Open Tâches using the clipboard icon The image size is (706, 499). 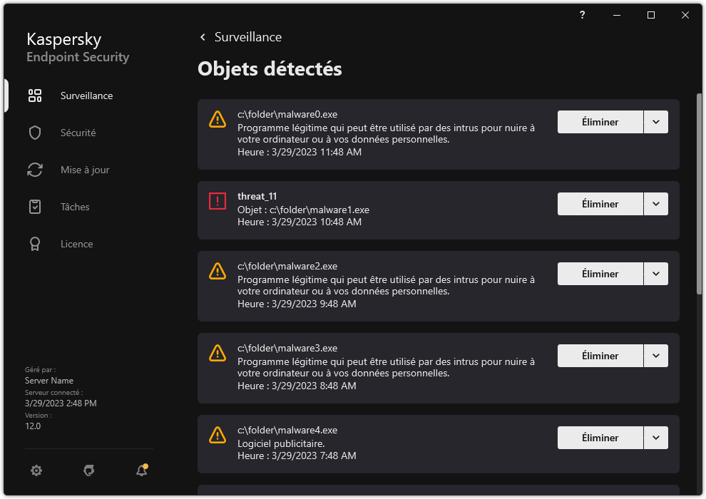[x=35, y=206]
